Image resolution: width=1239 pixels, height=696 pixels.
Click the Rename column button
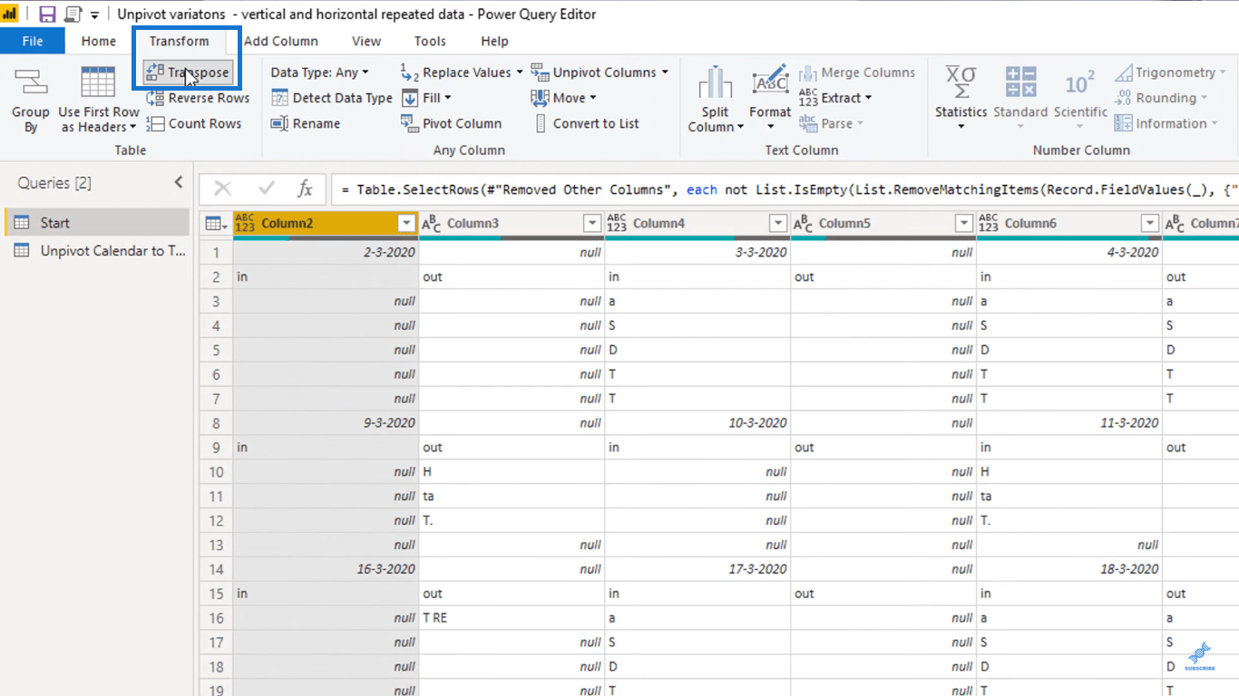[306, 123]
